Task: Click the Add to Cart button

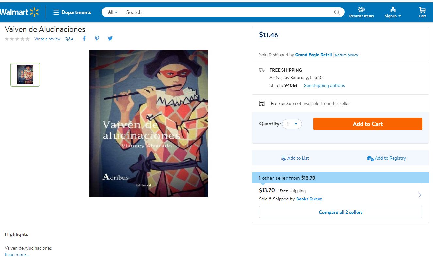Action: (x=368, y=124)
